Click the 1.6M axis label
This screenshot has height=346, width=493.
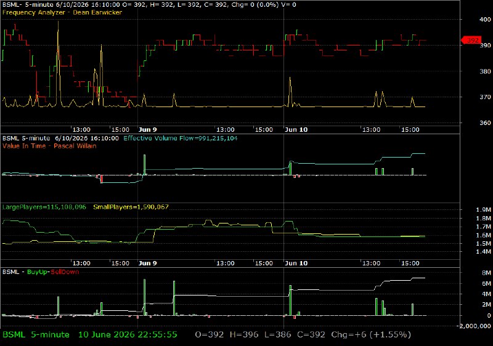(x=484, y=235)
